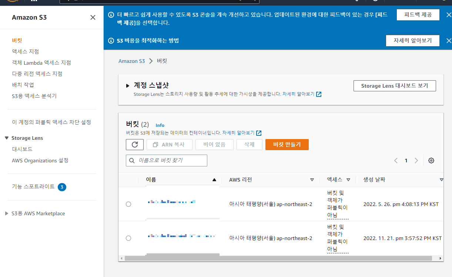Image resolution: width=452 pixels, height=277 pixels.
Task: Dismiss the S3 비용 최적화 banner
Action: point(449,41)
